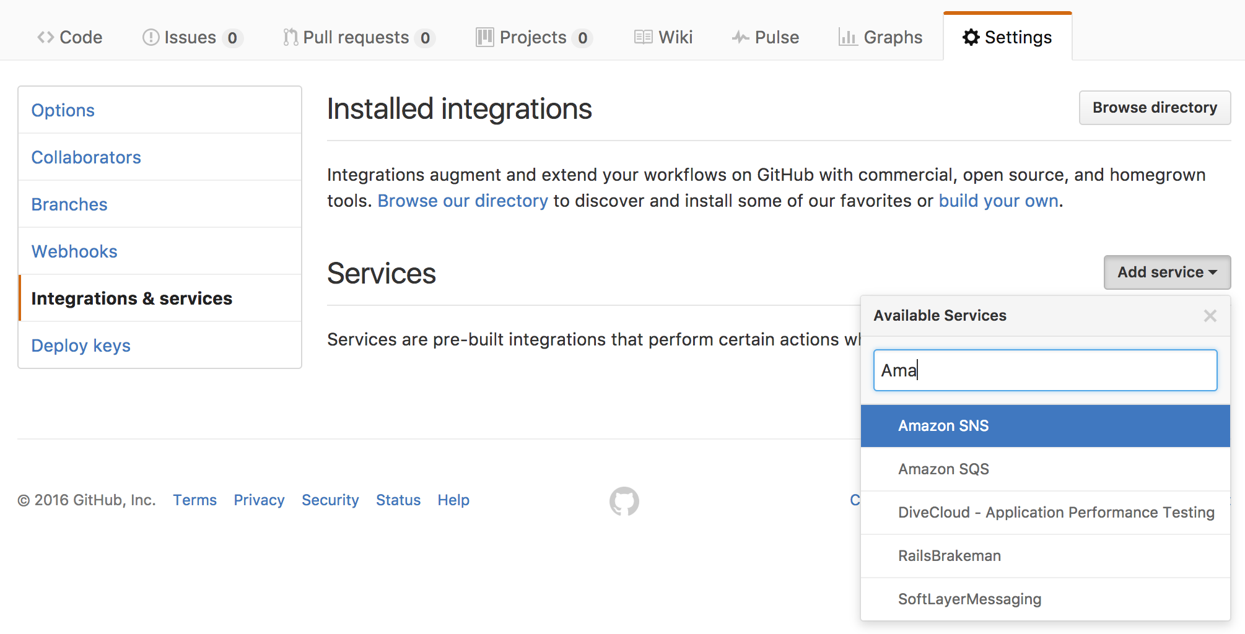Open Webhooks in the settings sidebar
This screenshot has height=634, width=1245.
tap(74, 251)
